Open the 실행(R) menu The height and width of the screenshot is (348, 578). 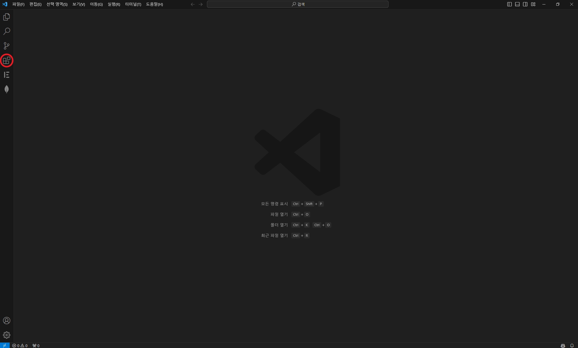click(x=114, y=4)
